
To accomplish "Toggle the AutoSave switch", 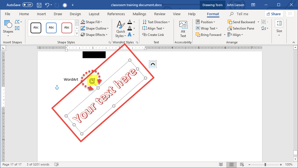I will pos(27,5).
